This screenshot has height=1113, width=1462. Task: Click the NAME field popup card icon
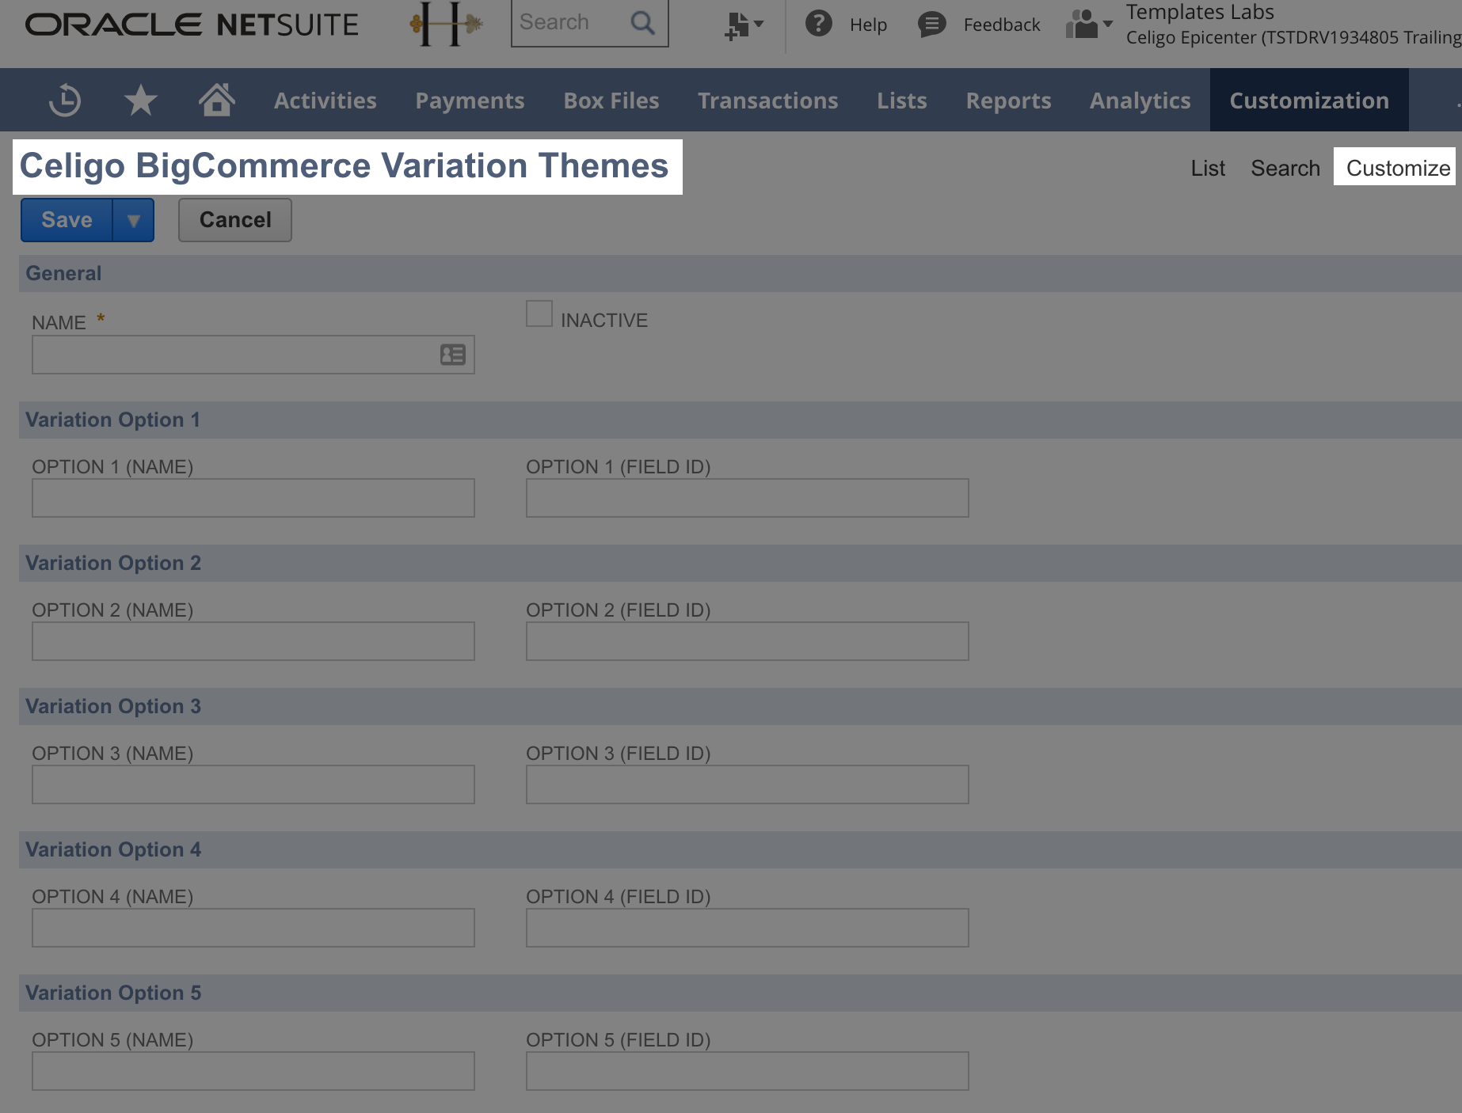coord(453,355)
